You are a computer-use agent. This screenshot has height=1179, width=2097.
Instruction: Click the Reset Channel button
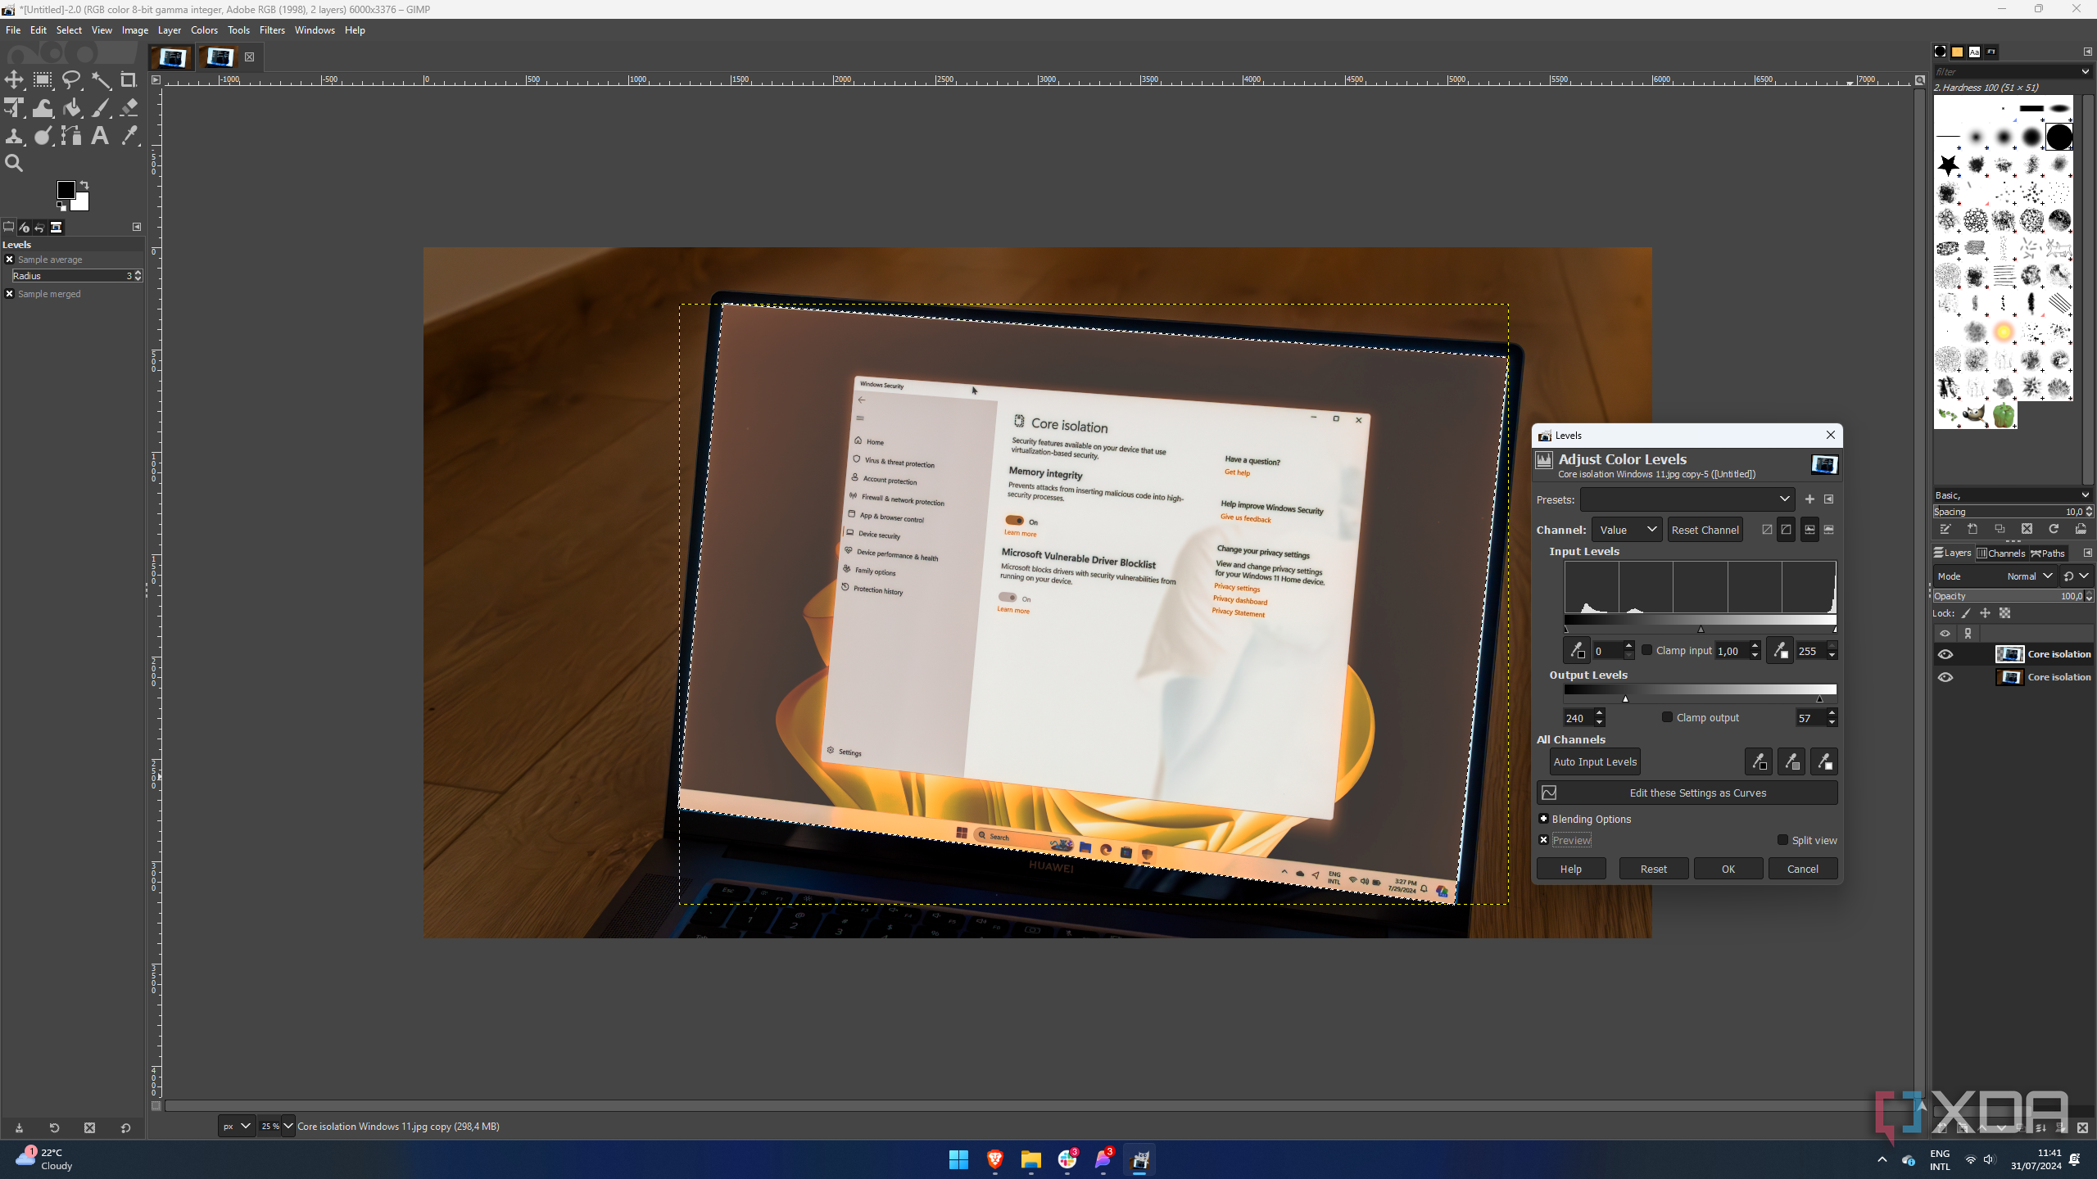pos(1705,530)
